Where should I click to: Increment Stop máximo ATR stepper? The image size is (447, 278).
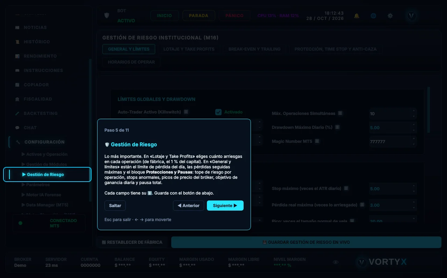(414, 186)
